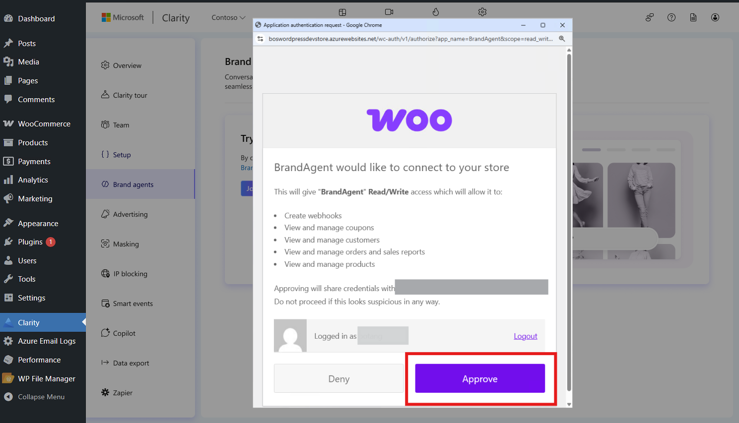This screenshot has width=739, height=423.
Task: Open Overview in Clarity settings
Action: pos(140,65)
